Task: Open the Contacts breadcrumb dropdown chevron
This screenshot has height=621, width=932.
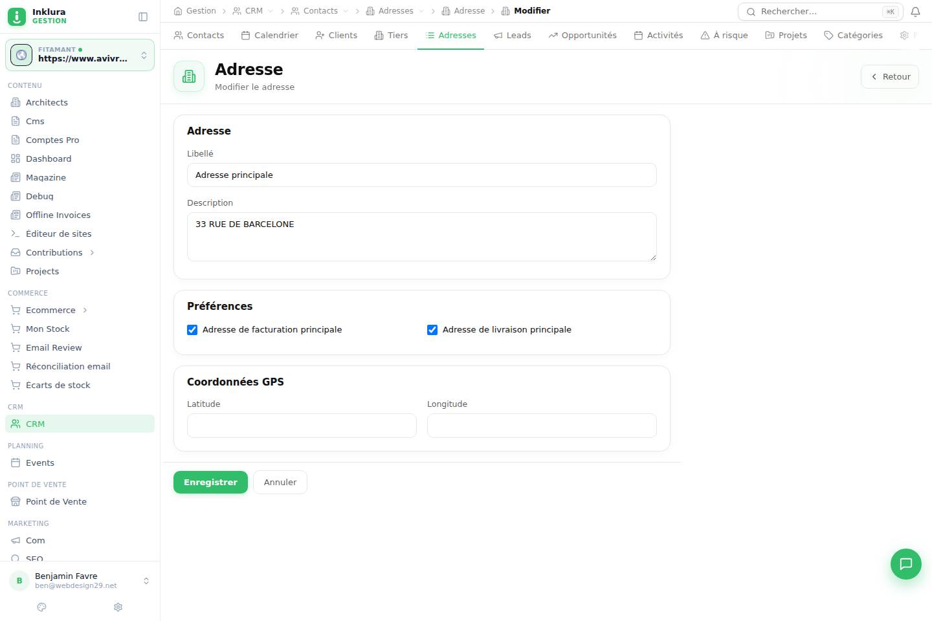Action: coord(346,11)
